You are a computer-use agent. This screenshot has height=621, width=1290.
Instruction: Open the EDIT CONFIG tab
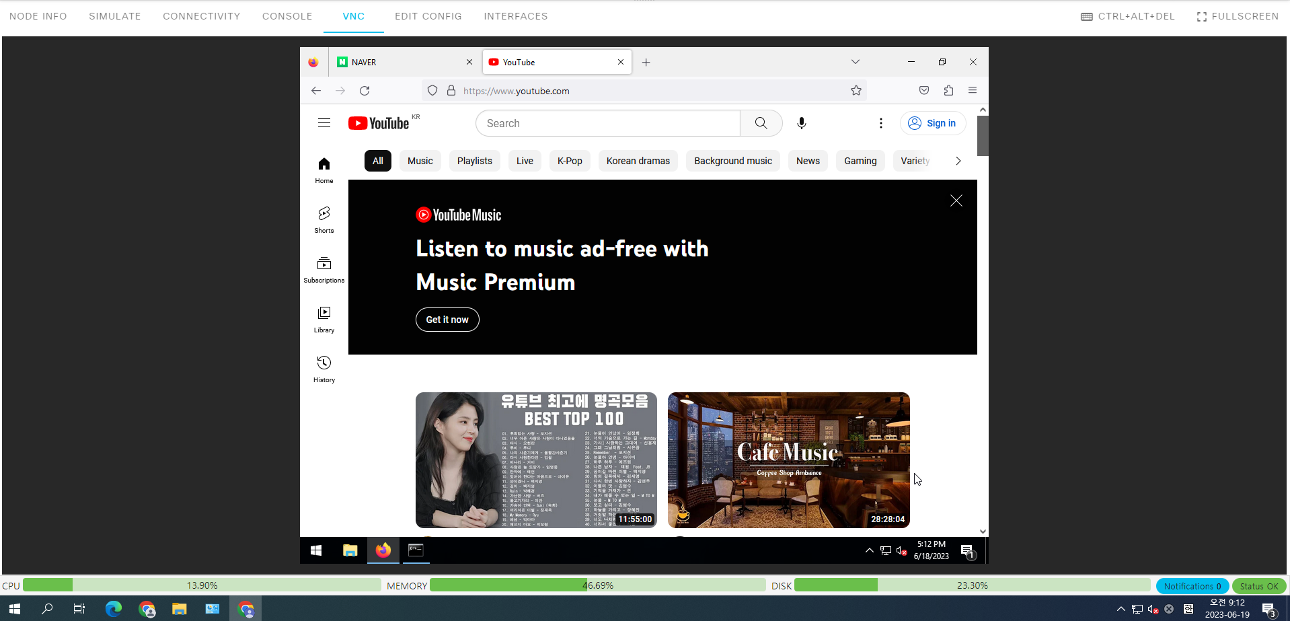coord(428,16)
